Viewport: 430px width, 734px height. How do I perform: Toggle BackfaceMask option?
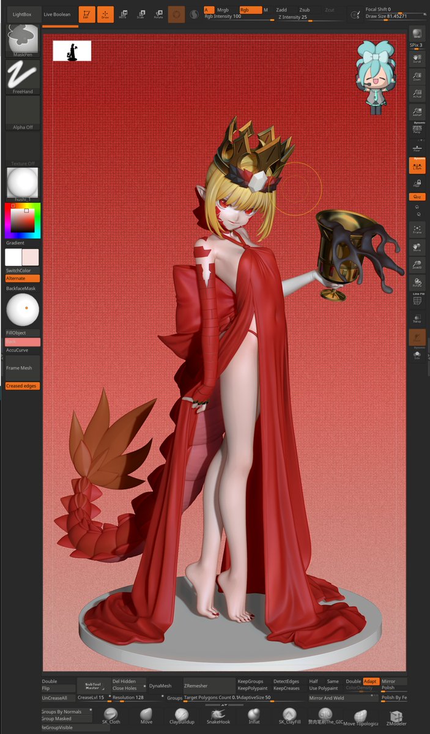click(23, 287)
